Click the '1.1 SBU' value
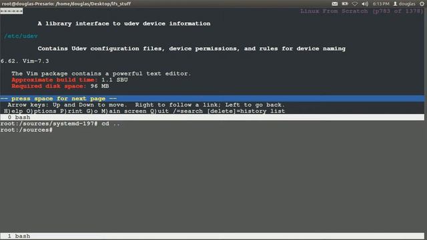Image resolution: width=427 pixels, height=240 pixels. [114, 80]
